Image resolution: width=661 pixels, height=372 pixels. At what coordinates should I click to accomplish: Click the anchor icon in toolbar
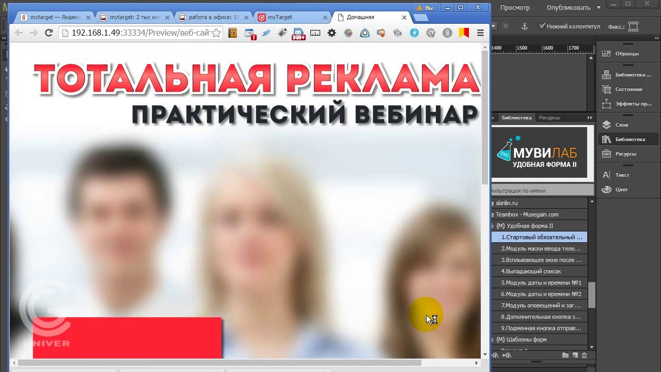pos(524,26)
